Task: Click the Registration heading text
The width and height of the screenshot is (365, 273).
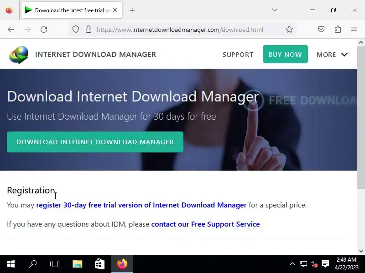Action: coord(31,190)
